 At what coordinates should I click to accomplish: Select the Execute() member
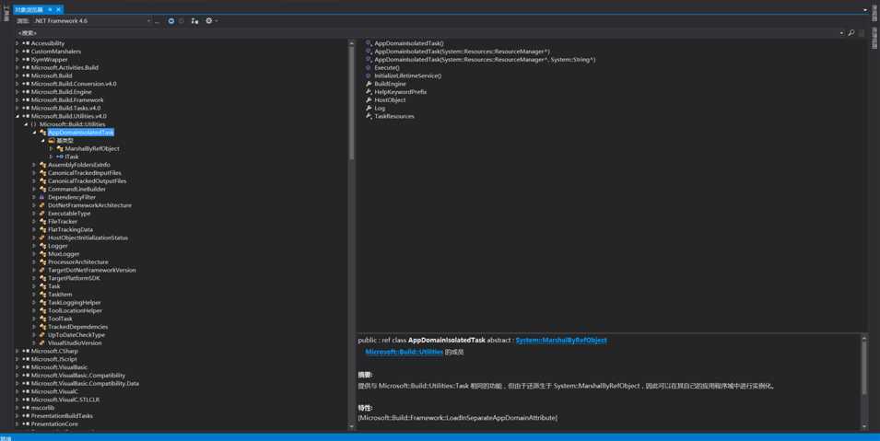click(387, 67)
